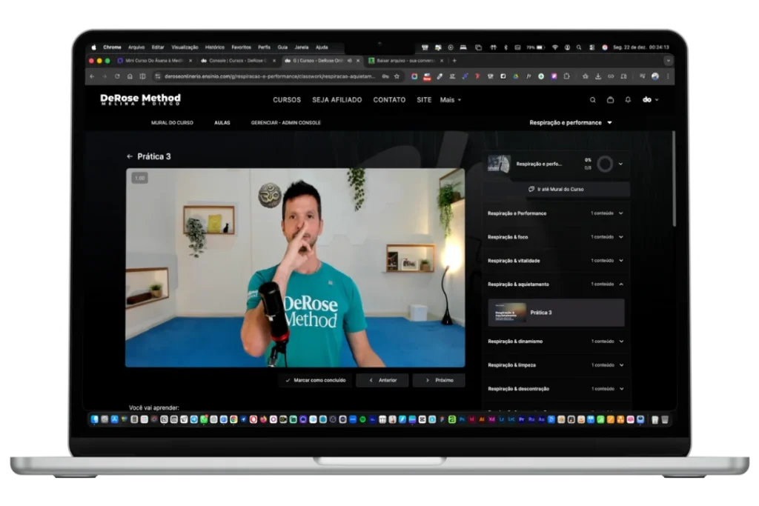Open the site search magnifier icon

tap(592, 100)
